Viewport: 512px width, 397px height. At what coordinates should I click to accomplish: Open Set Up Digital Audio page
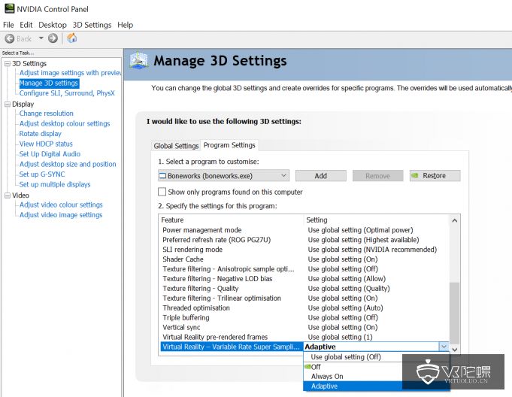pos(50,154)
